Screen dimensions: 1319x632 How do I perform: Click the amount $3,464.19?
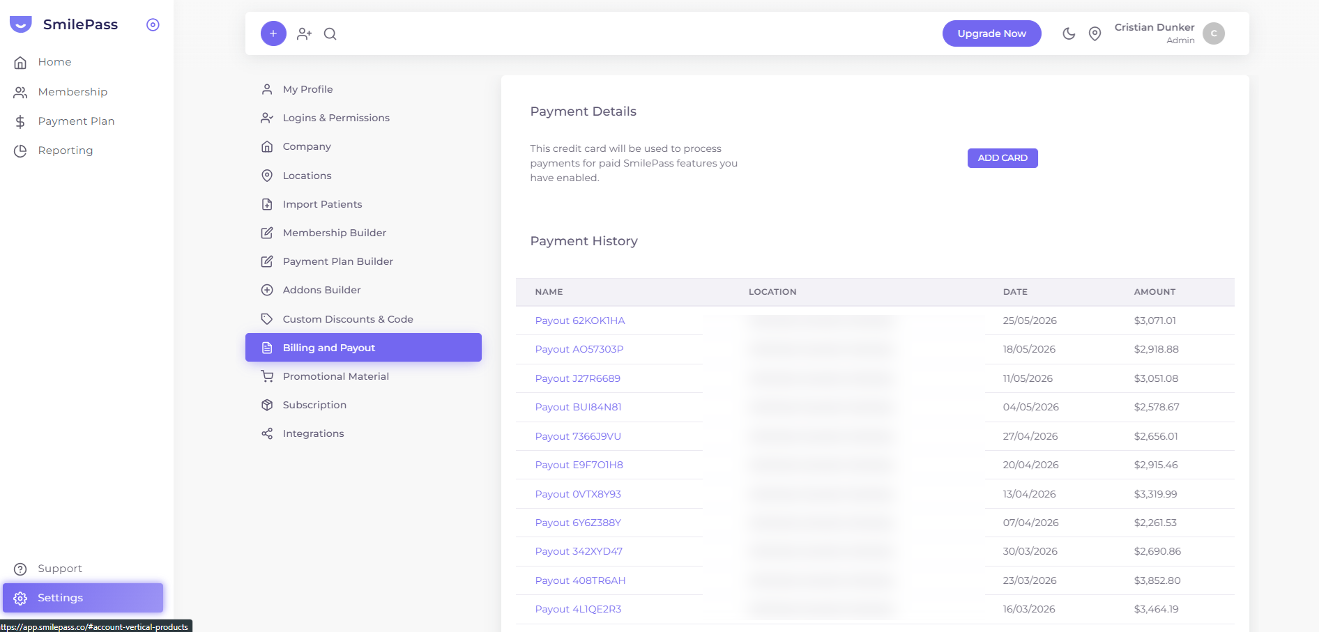1156,609
